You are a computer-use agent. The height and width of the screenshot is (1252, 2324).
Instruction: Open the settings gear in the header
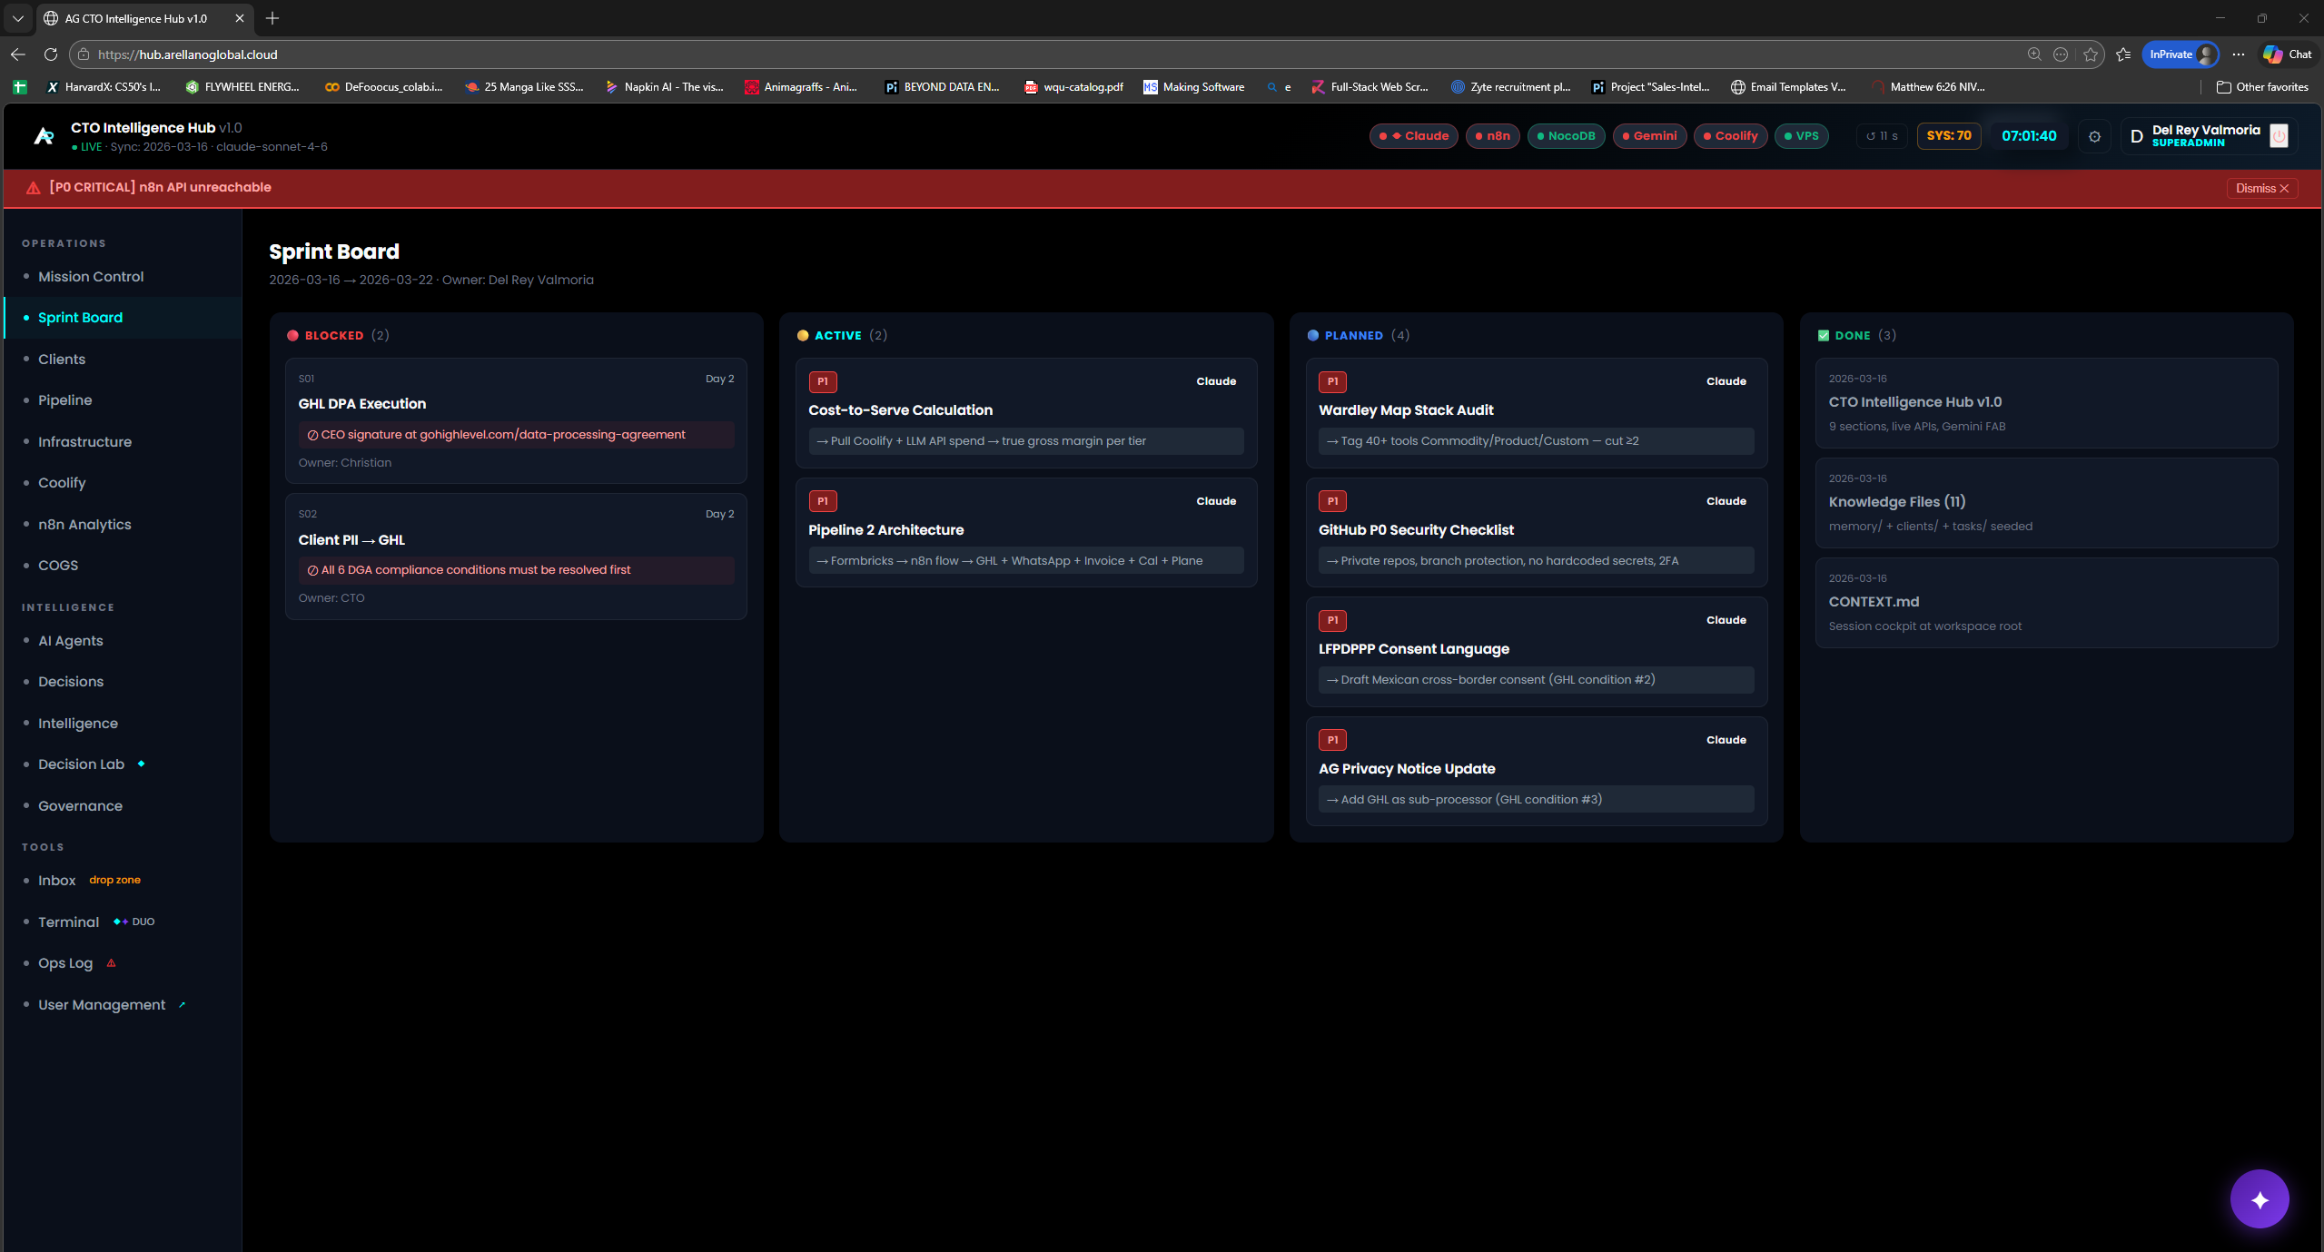pos(2094,136)
